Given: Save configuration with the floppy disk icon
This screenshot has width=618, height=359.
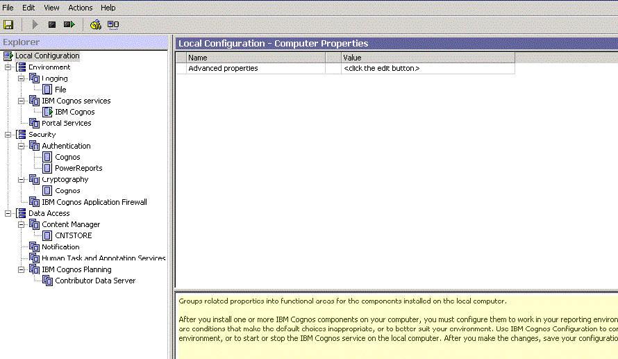Looking at the screenshot, I should 8,24.
